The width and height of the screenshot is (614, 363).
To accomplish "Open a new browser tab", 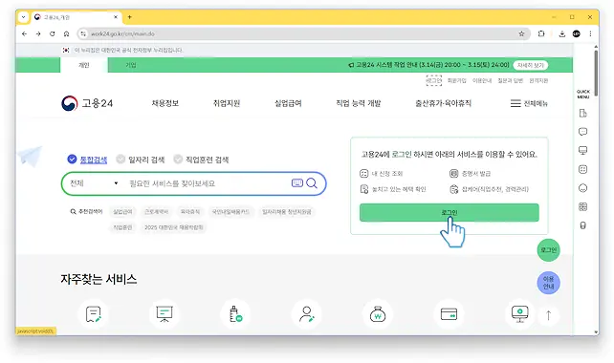I will tap(130, 17).
